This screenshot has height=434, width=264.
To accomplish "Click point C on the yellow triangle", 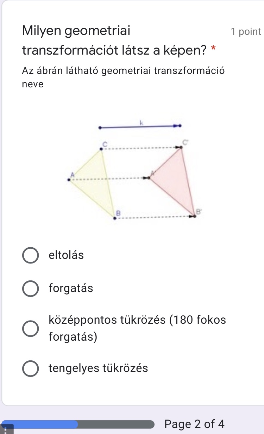I will [102, 149].
